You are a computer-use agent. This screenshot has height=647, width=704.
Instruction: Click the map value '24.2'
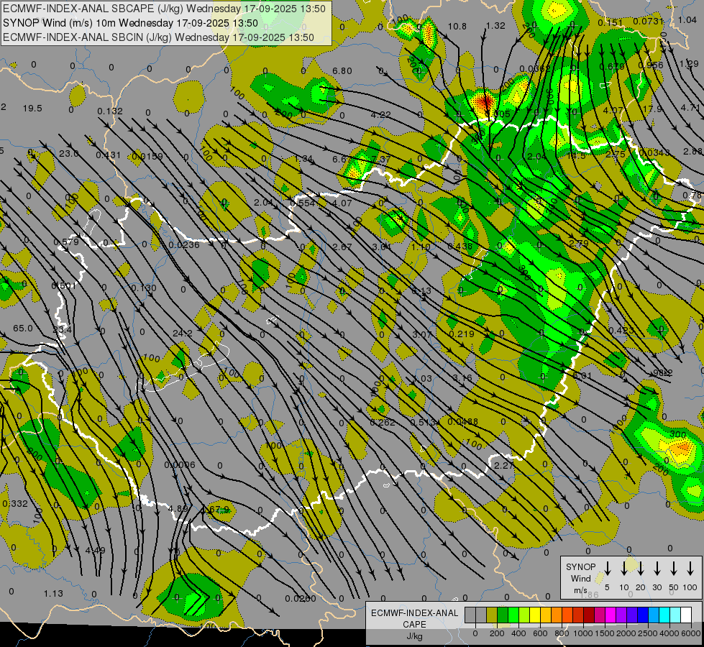pyautogui.click(x=183, y=333)
